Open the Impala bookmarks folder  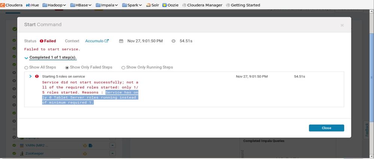pyautogui.click(x=107, y=5)
